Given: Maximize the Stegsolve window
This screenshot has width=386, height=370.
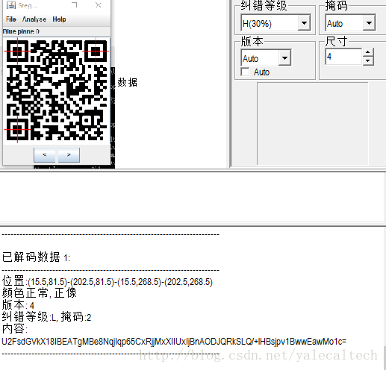Looking at the screenshot, I should 74,5.
